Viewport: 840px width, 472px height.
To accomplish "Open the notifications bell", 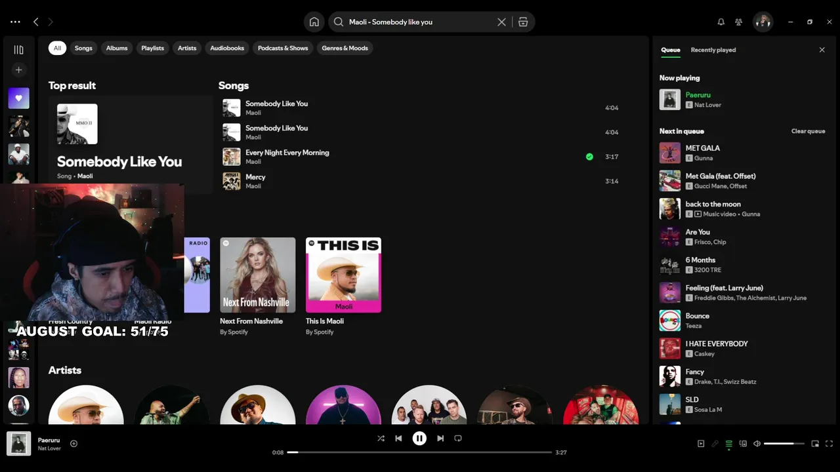I will [721, 22].
